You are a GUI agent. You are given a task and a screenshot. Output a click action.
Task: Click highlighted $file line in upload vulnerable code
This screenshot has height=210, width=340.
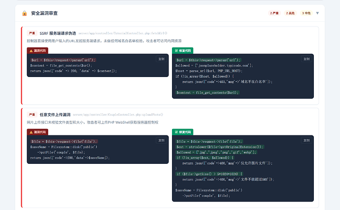click(64, 142)
